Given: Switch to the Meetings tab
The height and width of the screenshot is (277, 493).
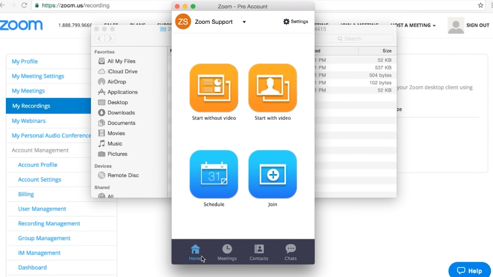Looking at the screenshot, I should click(x=227, y=252).
